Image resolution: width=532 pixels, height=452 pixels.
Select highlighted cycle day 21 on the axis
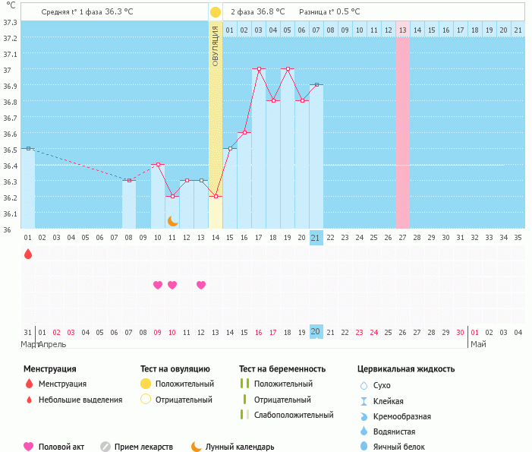click(x=316, y=238)
